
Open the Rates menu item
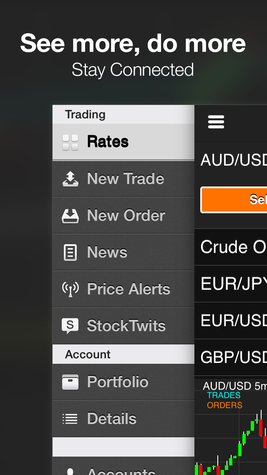[x=108, y=142]
